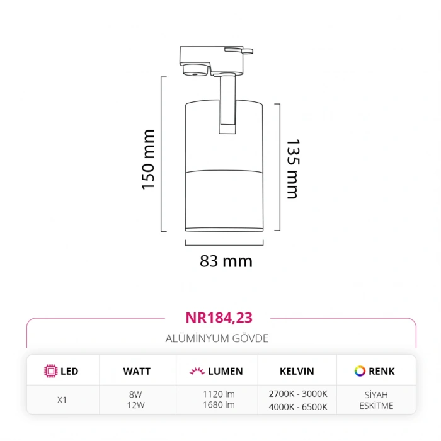The image size is (441, 441).
Task: Click the 83 mm width dimension label
Action: (226, 261)
